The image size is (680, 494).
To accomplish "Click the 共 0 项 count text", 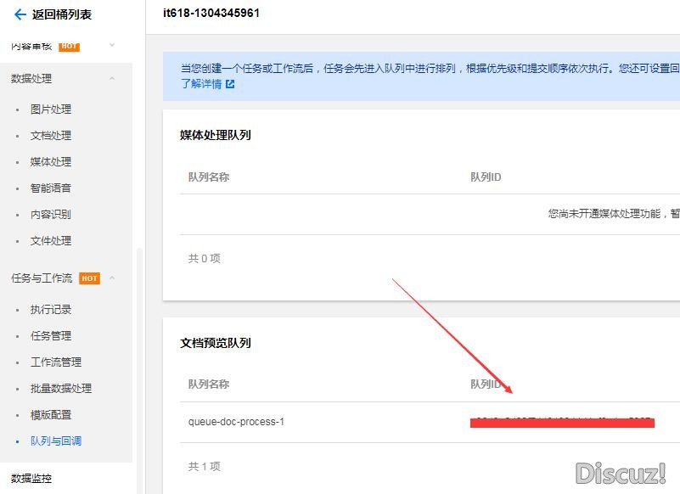I will tap(205, 259).
